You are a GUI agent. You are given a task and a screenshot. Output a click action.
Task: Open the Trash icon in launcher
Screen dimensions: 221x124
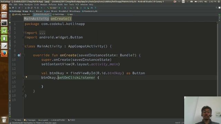pyautogui.click(x=4, y=120)
